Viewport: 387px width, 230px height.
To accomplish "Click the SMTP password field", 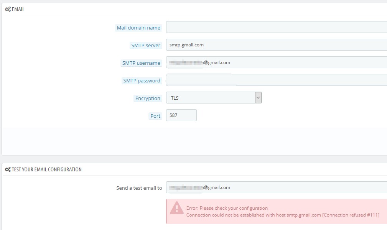I will [277, 80].
